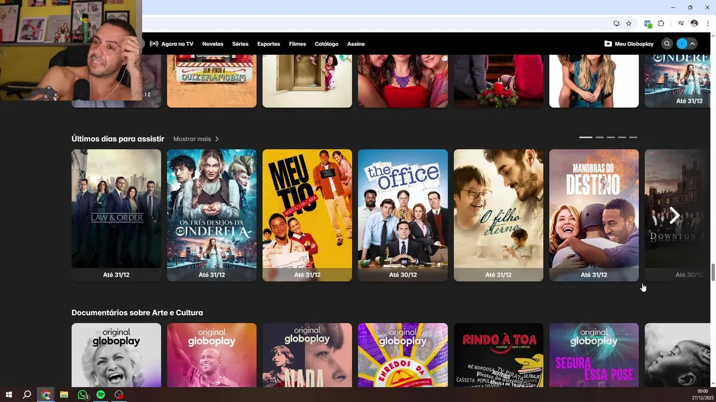
Task: Select the second carousel page indicator
Action: 600,137
